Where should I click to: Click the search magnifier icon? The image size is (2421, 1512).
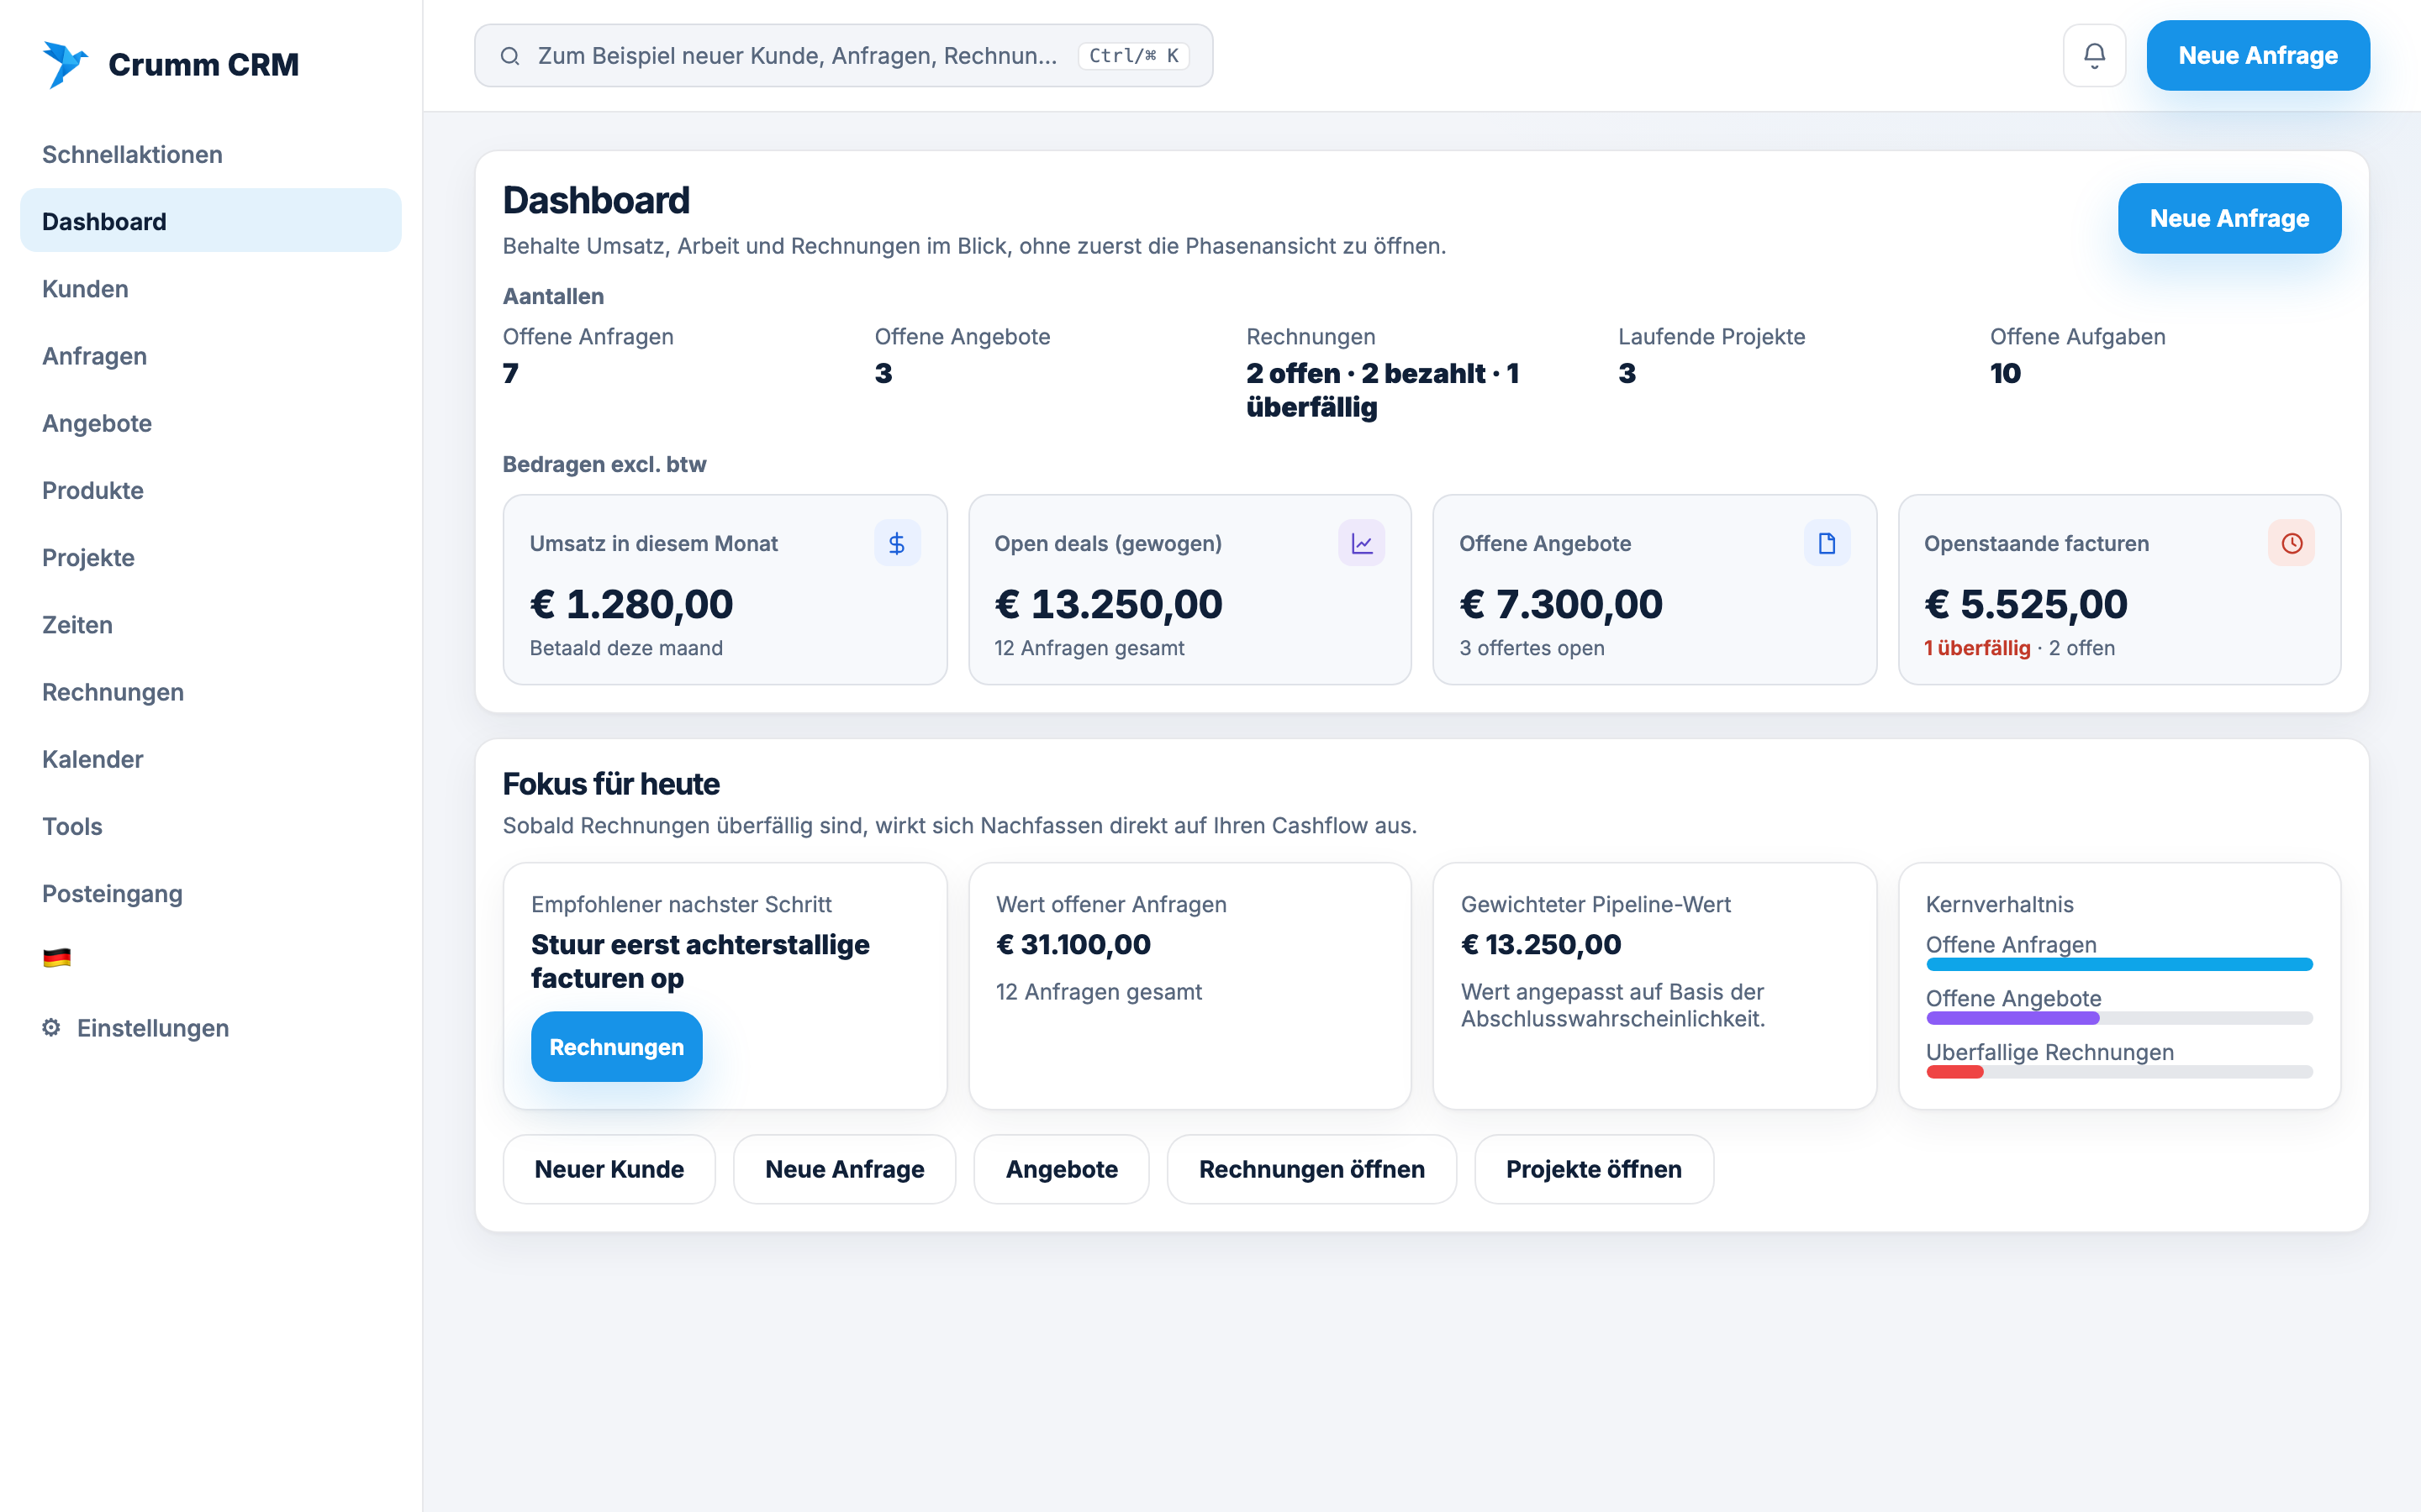click(510, 56)
